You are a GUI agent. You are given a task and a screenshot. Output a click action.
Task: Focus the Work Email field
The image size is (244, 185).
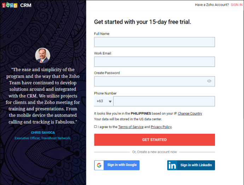(155, 62)
